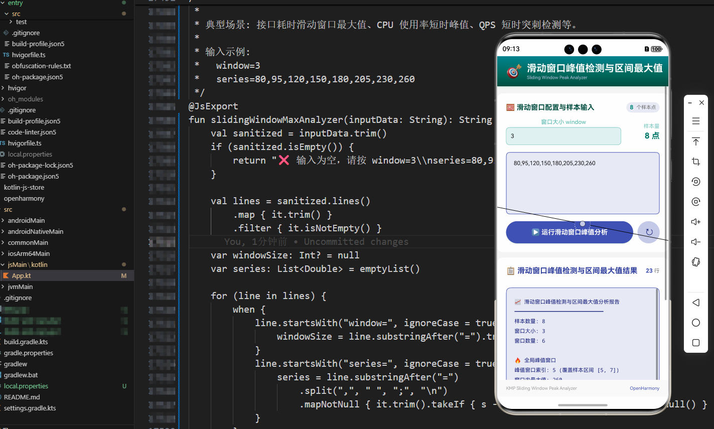Select README.md in the sidebar
Viewport: 714px width, 429px height.
[x=19, y=397]
